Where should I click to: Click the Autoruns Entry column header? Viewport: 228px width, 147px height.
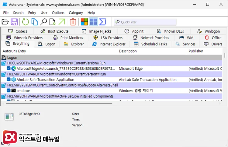point(14,51)
